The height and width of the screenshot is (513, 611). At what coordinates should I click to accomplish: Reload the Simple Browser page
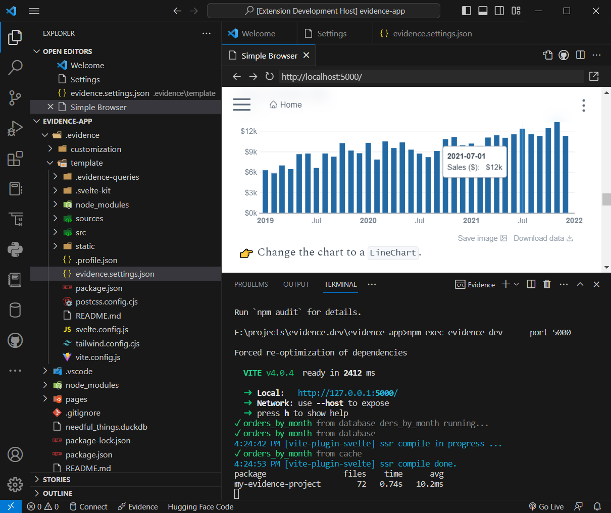point(270,76)
